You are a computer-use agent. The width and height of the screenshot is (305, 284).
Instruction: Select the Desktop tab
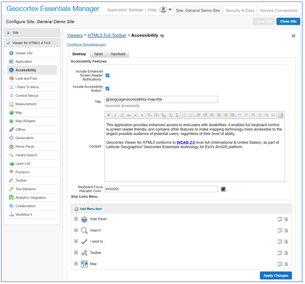coord(79,54)
